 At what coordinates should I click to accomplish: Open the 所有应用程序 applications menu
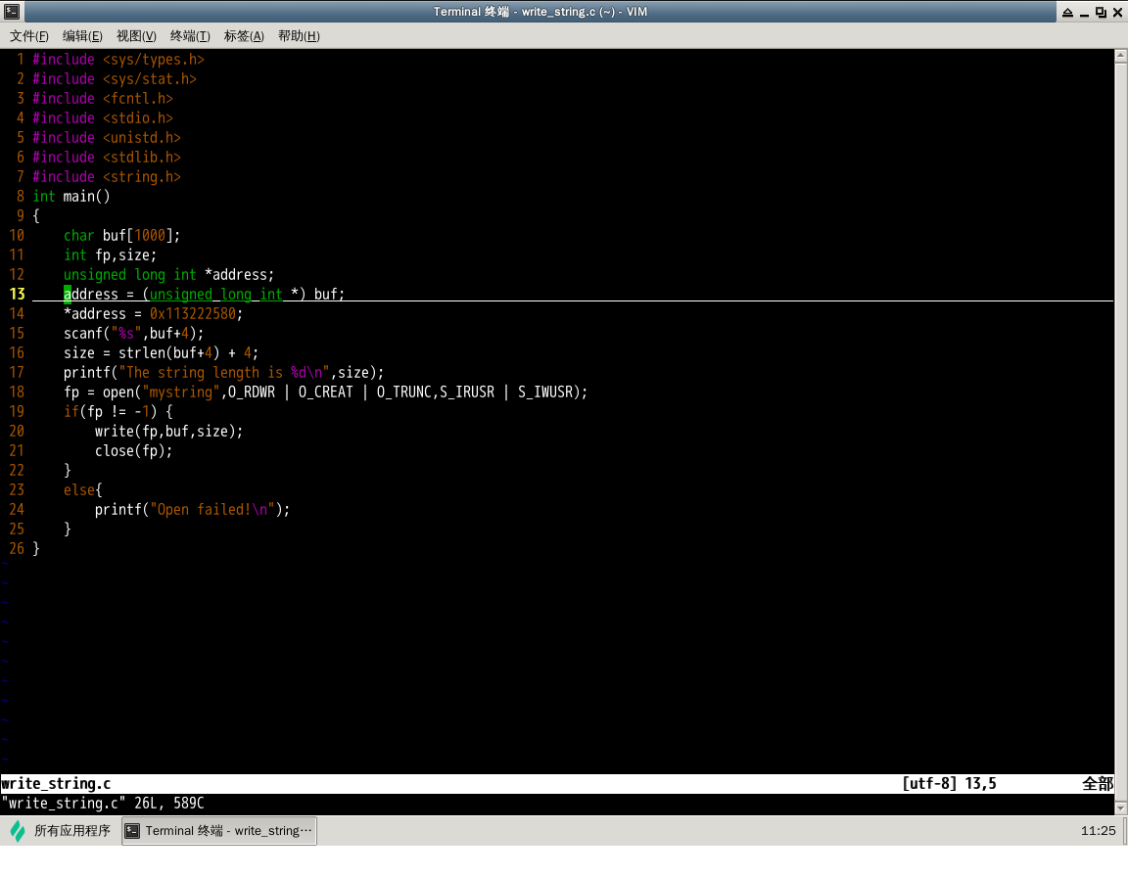click(71, 831)
